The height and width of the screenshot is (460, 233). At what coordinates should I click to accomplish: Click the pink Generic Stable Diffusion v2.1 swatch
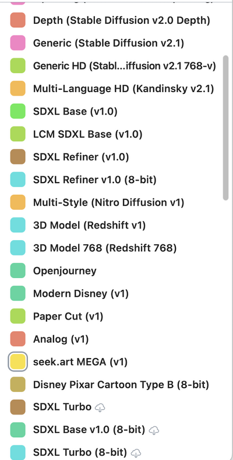coord(18,43)
